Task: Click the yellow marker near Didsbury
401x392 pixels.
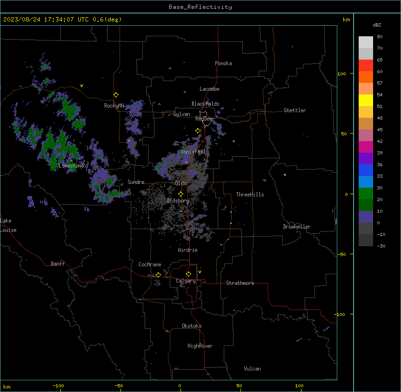Action: [x=180, y=194]
